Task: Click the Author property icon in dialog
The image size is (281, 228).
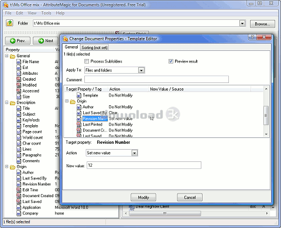Action: click(x=79, y=107)
